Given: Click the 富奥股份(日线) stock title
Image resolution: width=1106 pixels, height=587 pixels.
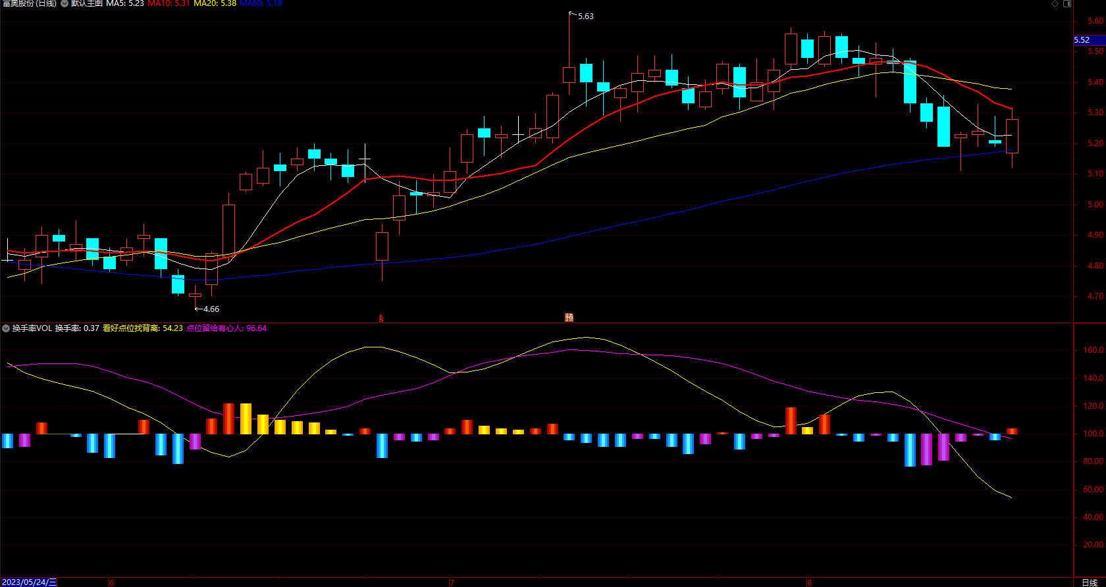Looking at the screenshot, I should pos(30,4).
